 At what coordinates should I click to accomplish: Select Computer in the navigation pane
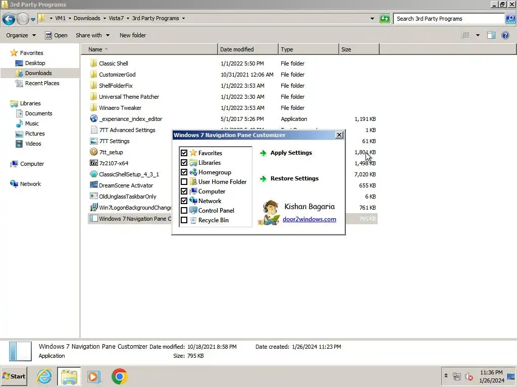[27, 164]
